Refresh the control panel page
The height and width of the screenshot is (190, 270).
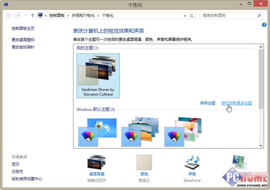pyautogui.click(x=192, y=16)
